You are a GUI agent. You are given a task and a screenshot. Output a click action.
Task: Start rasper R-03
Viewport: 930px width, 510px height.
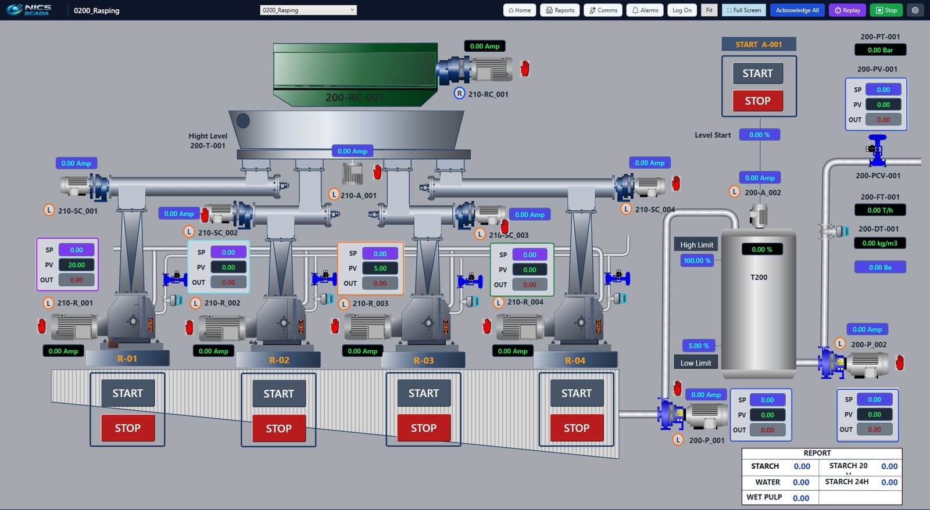coord(424,393)
